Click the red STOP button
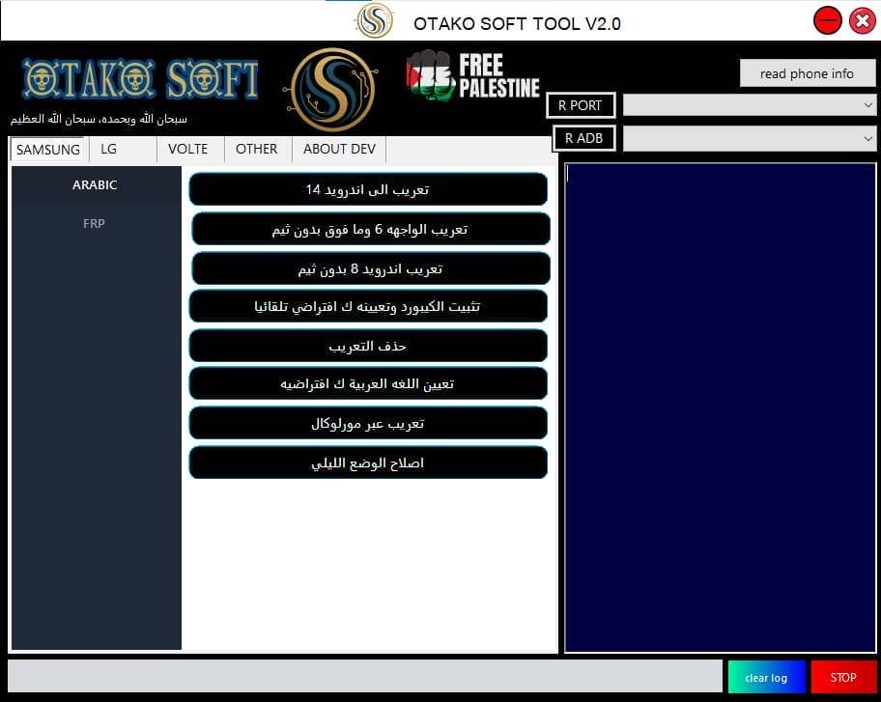This screenshot has height=702, width=881. (x=843, y=677)
